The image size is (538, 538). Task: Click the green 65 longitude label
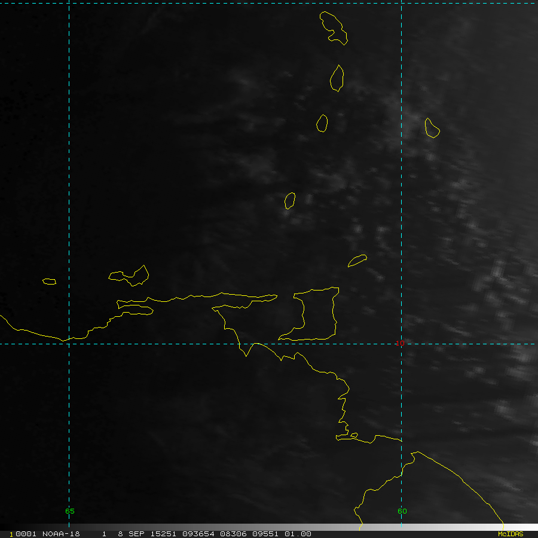[x=70, y=511]
